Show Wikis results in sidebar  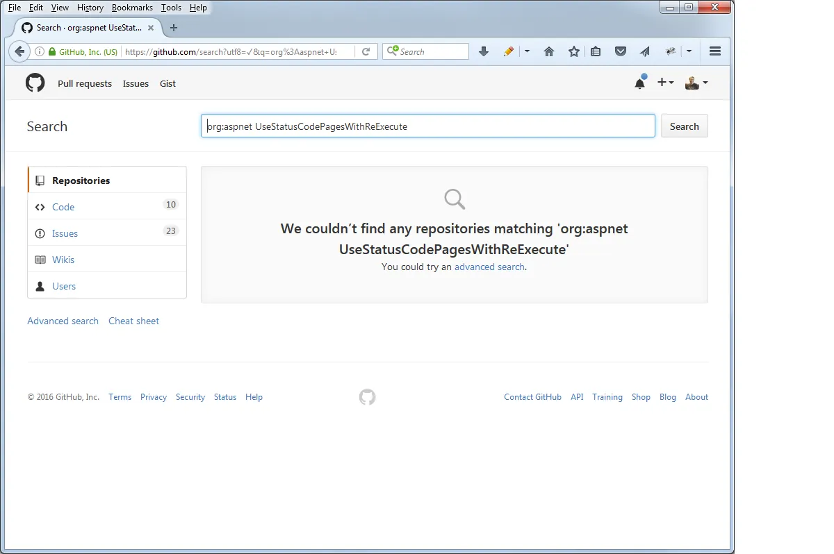pos(107,260)
